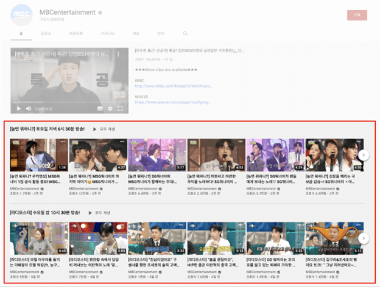Show next videos in 놀면 뭐하니 row

364,155
